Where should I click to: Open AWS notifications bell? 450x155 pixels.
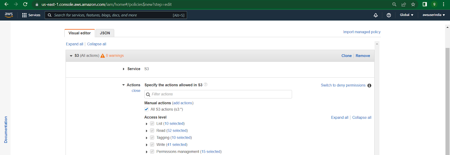(x=375, y=15)
